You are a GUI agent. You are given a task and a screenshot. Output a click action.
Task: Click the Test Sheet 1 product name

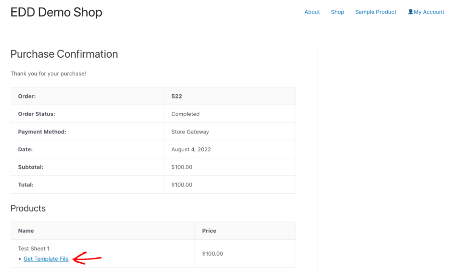tap(34, 249)
